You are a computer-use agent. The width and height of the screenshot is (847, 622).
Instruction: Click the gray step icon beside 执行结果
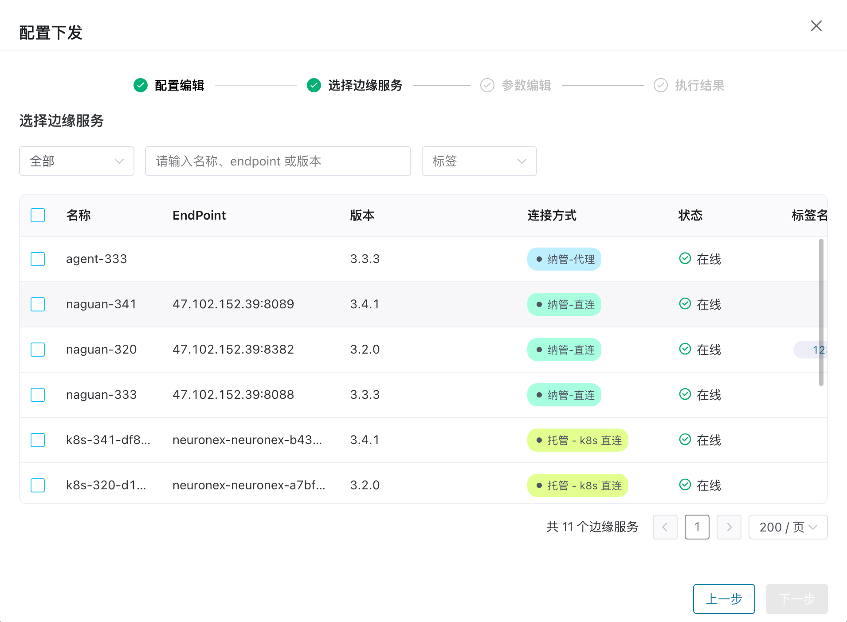click(661, 85)
